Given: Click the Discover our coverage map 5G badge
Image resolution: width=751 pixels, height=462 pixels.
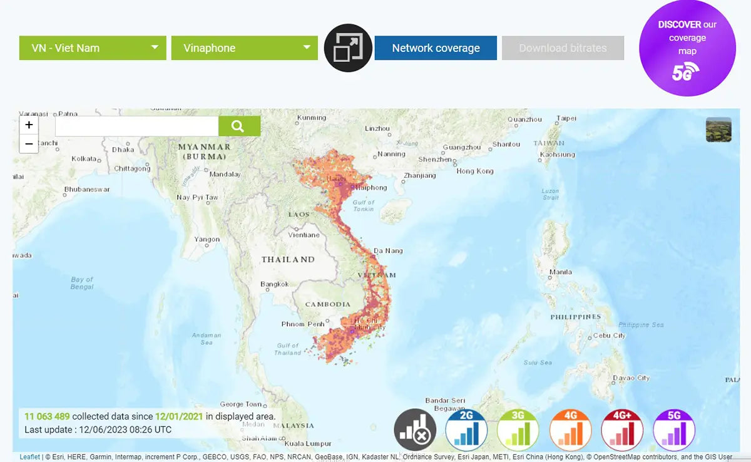Looking at the screenshot, I should 687,48.
